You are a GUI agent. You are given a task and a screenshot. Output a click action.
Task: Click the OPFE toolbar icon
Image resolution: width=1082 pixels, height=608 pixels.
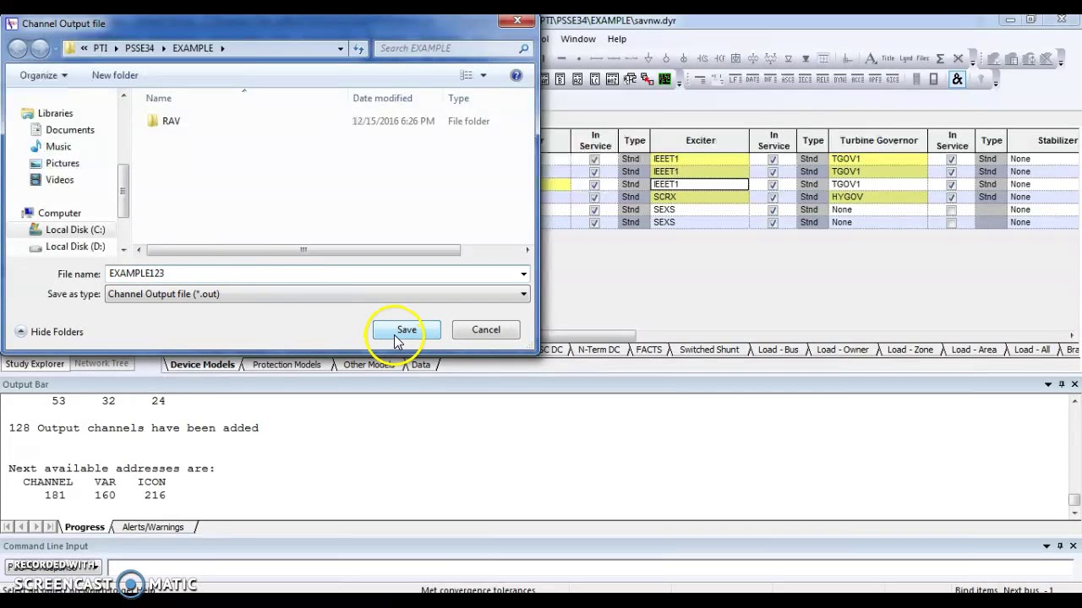[875, 79]
